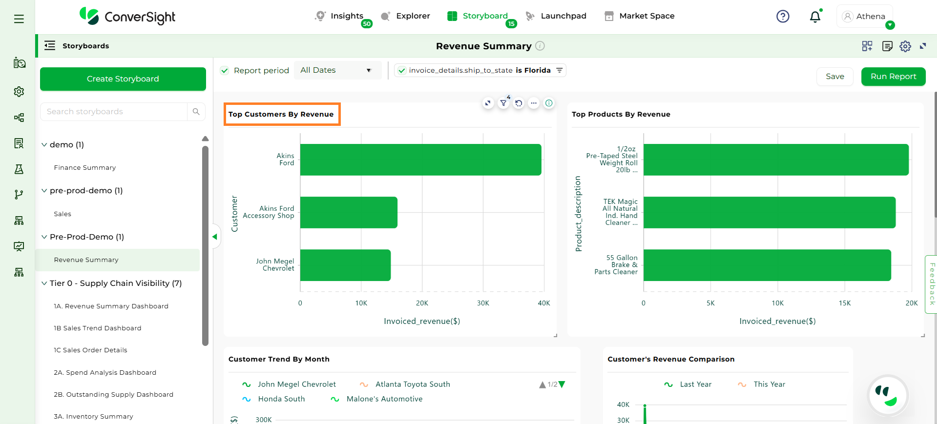Collapse the Tier 0 - Supply Chain Visibility group
The width and height of the screenshot is (937, 424).
click(44, 283)
